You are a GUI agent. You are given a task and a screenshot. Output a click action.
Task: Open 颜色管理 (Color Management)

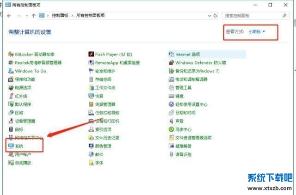pos(103,146)
